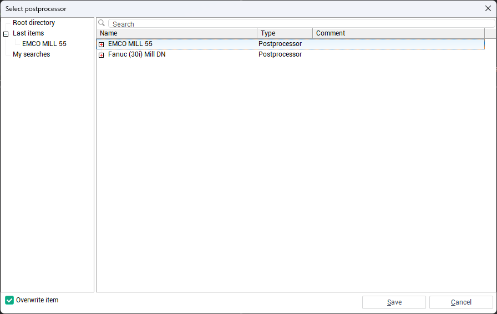Sort the list by Type column header

pos(284,33)
